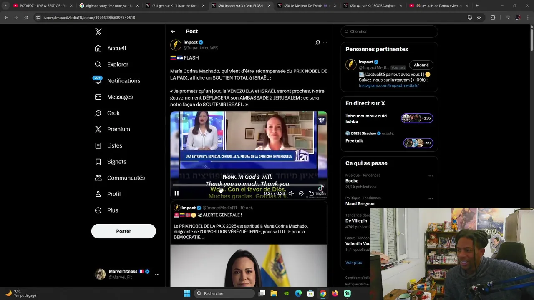Image resolution: width=534 pixels, height=300 pixels.
Task: Open tab search dropdown arrow
Action: (x=5, y=6)
